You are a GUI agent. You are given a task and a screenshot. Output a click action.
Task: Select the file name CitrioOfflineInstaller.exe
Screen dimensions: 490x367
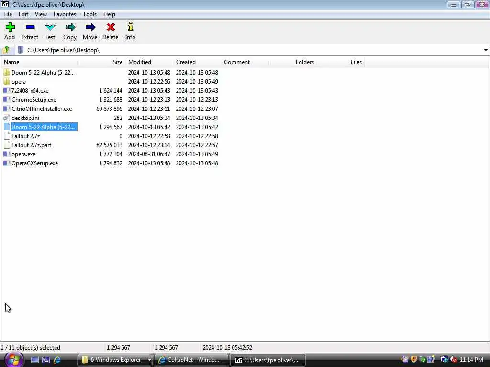point(42,108)
